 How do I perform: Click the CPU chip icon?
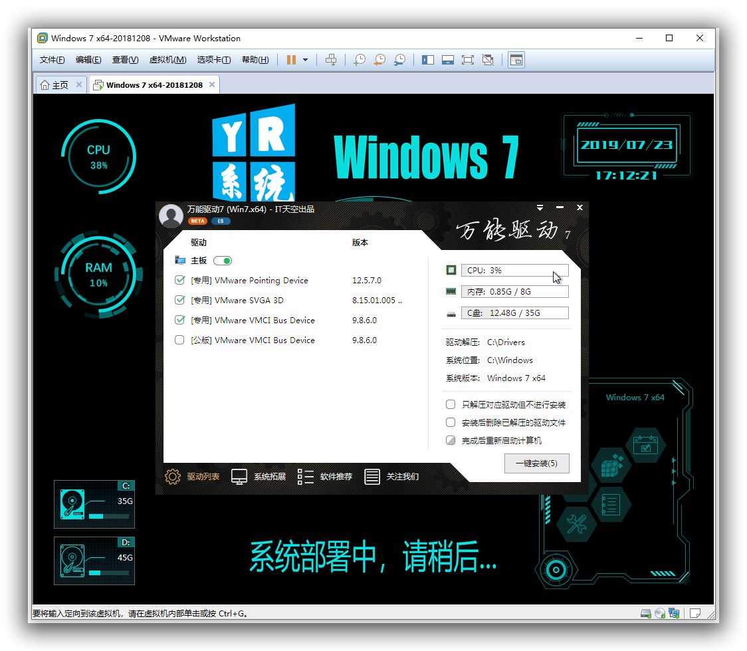[451, 270]
